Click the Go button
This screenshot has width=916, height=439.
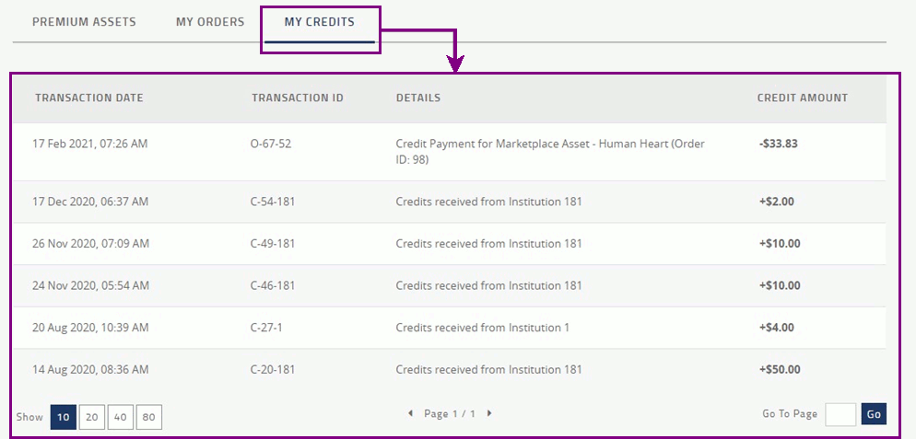click(874, 414)
